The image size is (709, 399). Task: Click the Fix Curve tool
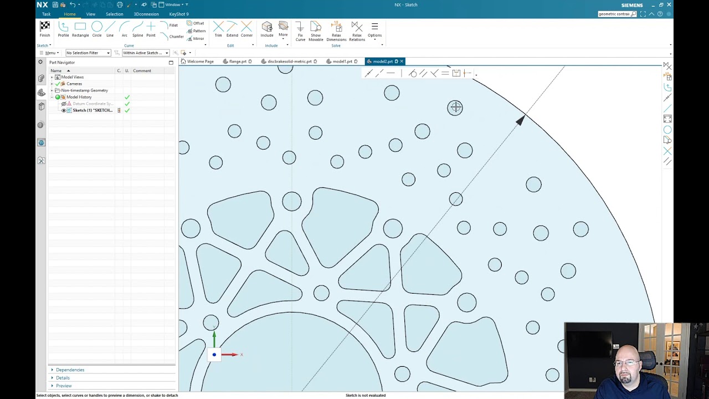pos(300,32)
